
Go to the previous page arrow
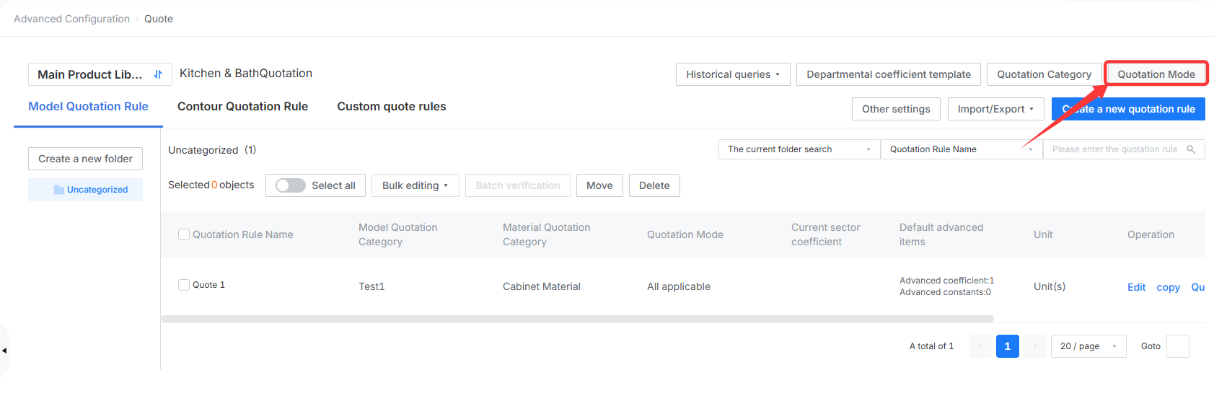point(980,346)
